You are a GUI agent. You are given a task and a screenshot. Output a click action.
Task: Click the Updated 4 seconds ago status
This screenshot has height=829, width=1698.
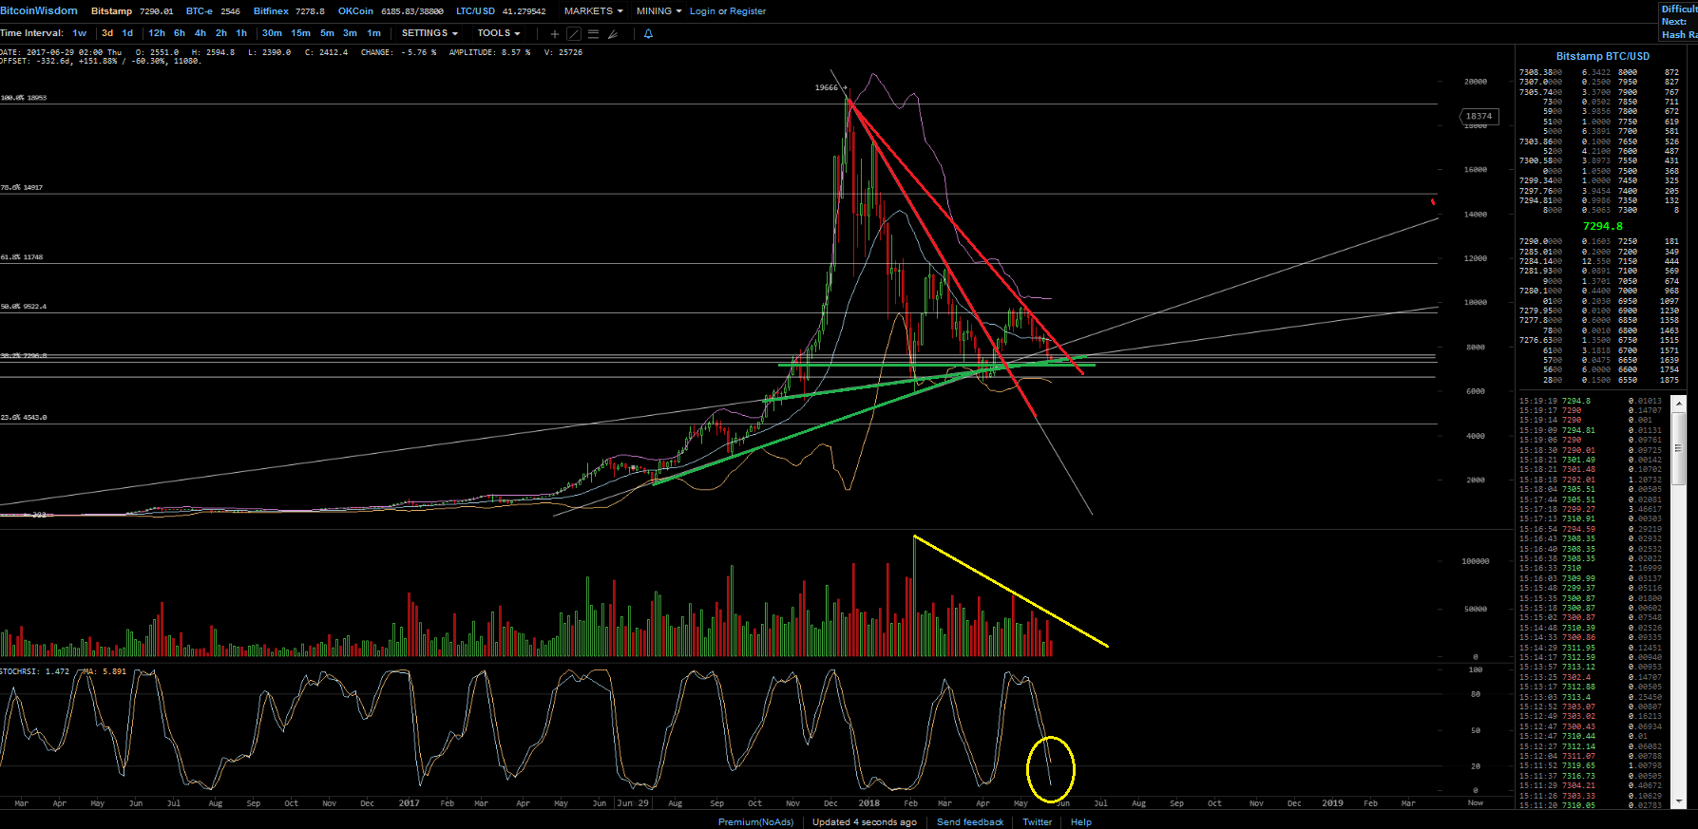pyautogui.click(x=865, y=822)
